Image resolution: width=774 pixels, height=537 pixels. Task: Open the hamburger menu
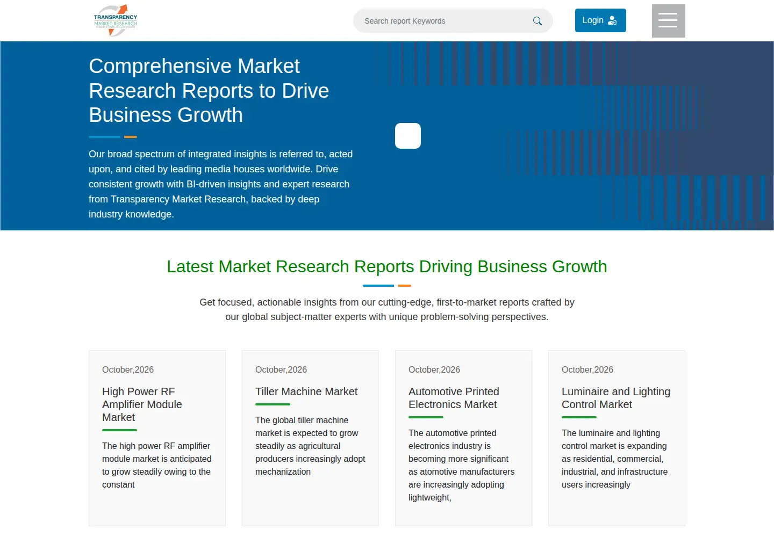pyautogui.click(x=668, y=21)
